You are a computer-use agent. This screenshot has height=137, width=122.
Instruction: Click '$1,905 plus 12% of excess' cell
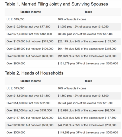click(x=83, y=27)
